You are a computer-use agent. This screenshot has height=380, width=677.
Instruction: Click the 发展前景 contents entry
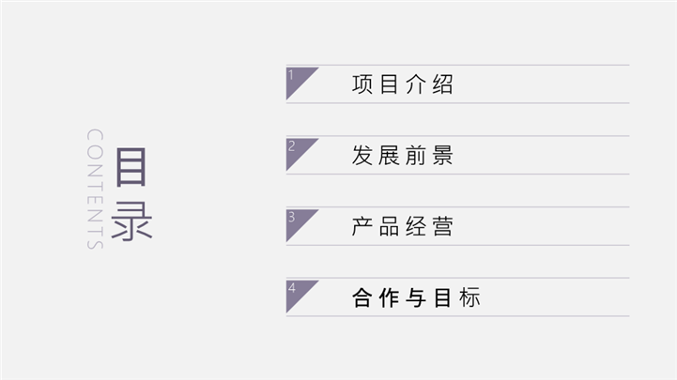403,156
